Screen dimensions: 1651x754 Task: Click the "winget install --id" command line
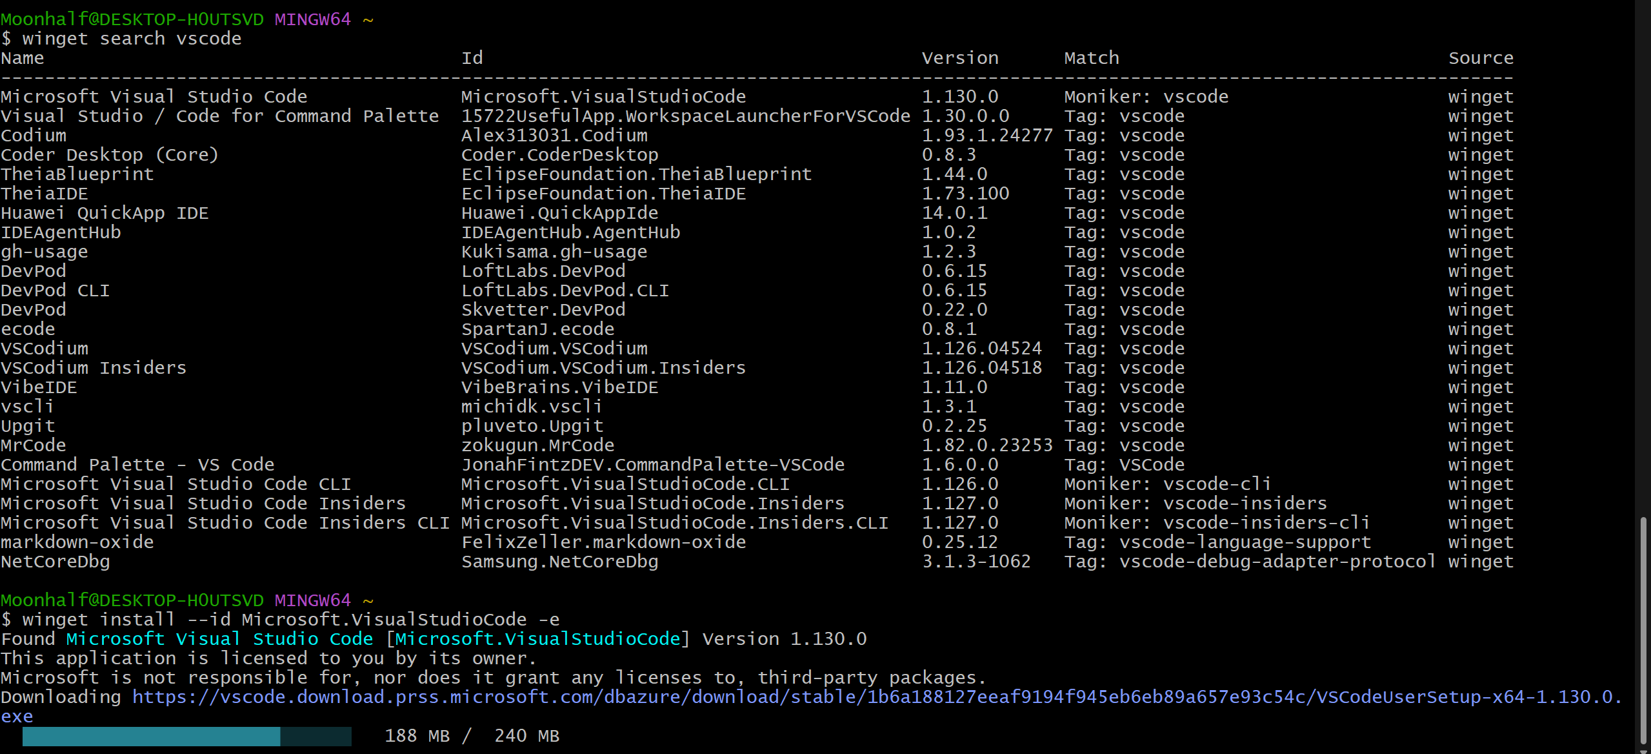pos(280,620)
